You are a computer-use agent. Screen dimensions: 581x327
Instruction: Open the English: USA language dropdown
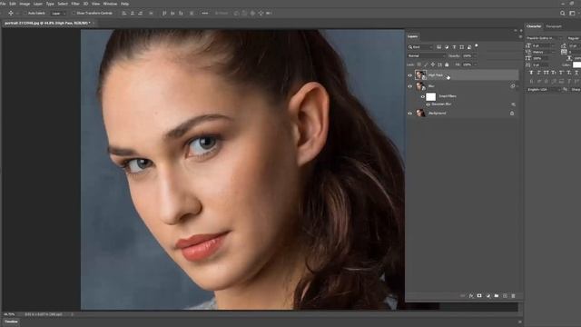point(543,89)
